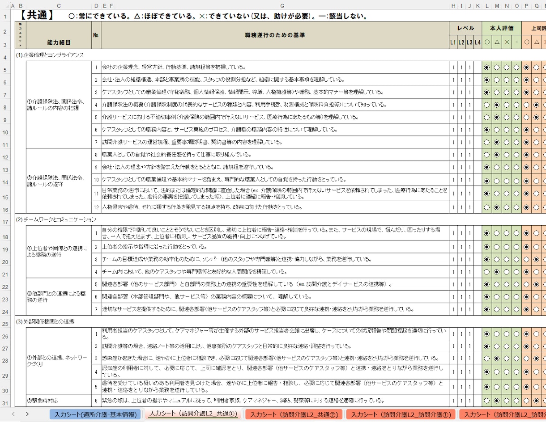Click the No. column header cell
The image size is (546, 422).
tap(96, 35)
